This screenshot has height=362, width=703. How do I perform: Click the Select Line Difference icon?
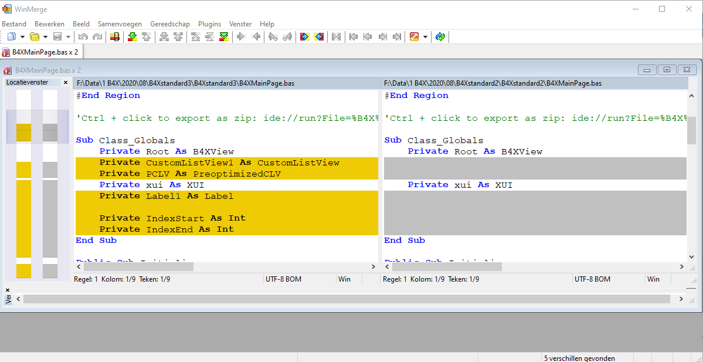(x=115, y=37)
